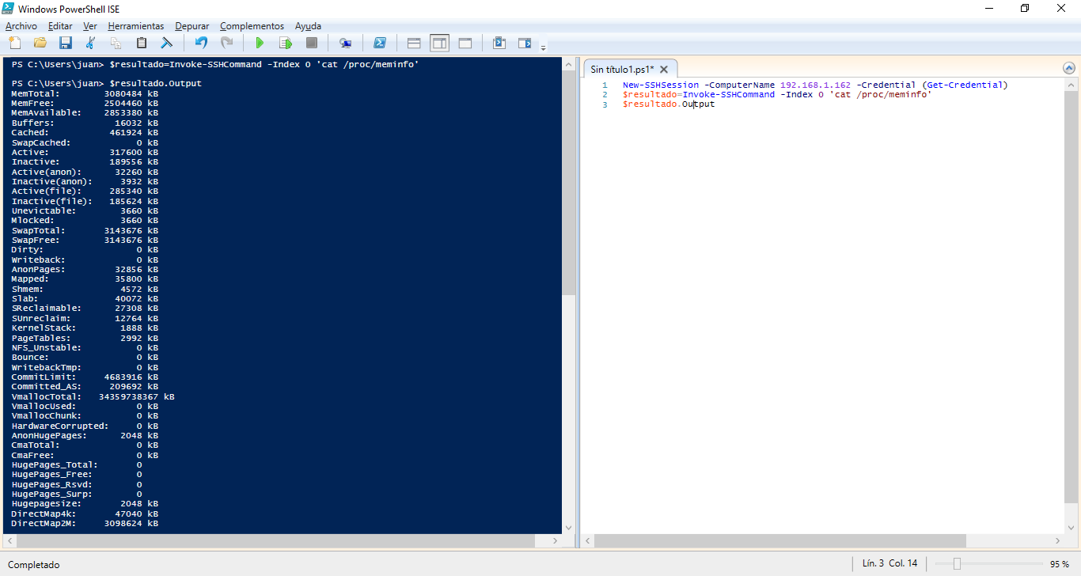The image size is (1081, 576).
Task: Click the console pane's vertical scrollbar down arrow
Action: [568, 527]
